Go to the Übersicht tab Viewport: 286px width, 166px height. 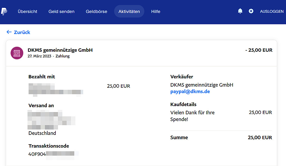(27, 11)
